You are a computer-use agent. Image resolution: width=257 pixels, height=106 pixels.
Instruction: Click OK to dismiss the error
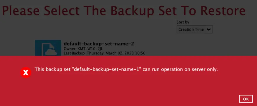coord(246,99)
